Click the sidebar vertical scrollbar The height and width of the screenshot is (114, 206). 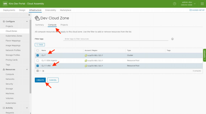pyautogui.click(x=31, y=56)
